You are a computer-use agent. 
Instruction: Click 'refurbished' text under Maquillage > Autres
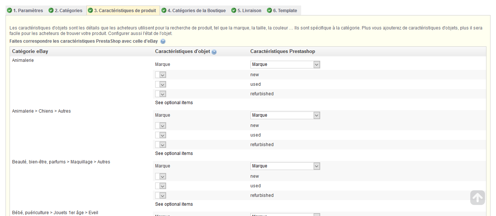(x=262, y=195)
